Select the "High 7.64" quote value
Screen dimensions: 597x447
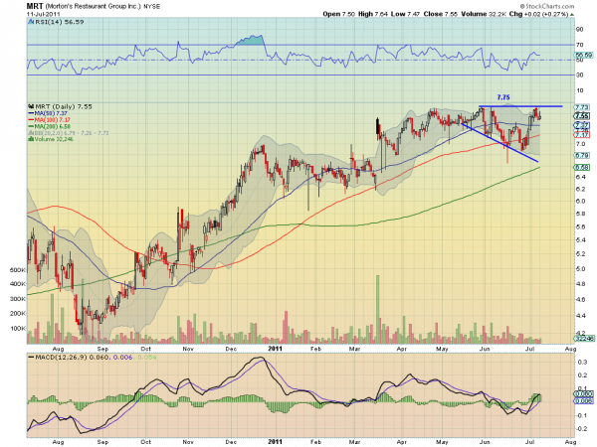tap(373, 14)
